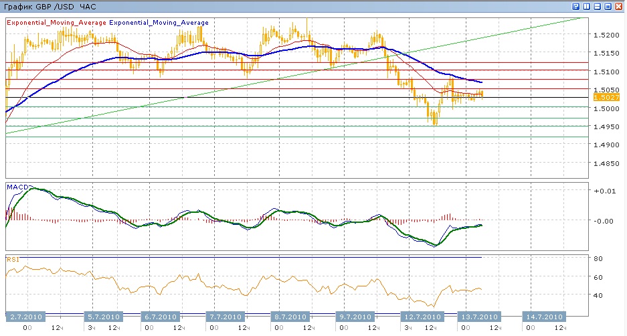Select the 13.7.2010 date marker
Viewport: 627px width, 336px height.
point(478,317)
